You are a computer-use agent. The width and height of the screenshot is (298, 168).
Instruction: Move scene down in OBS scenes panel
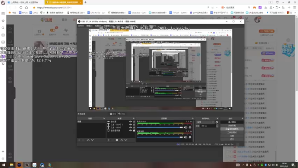coord(92,140)
